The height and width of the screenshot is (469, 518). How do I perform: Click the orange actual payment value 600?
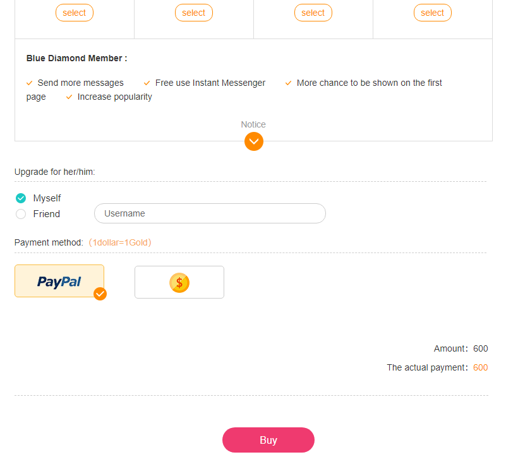(480, 367)
